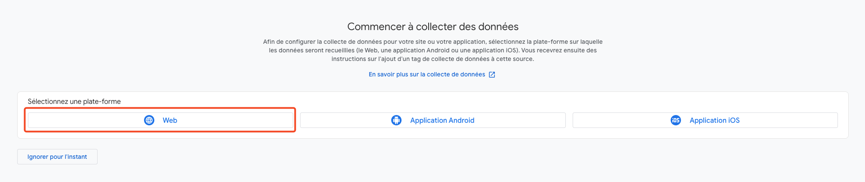865x182 pixels.
Task: Click the Web globe icon
Action: click(149, 120)
